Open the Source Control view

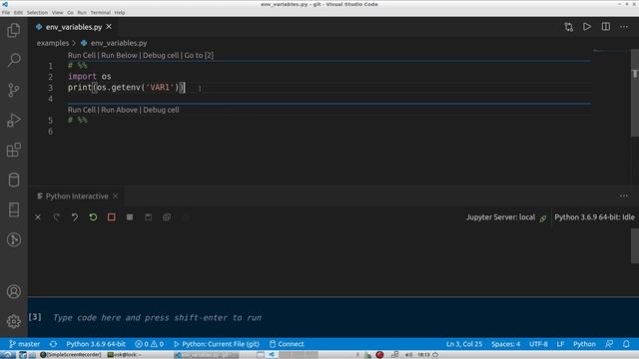pos(13,90)
